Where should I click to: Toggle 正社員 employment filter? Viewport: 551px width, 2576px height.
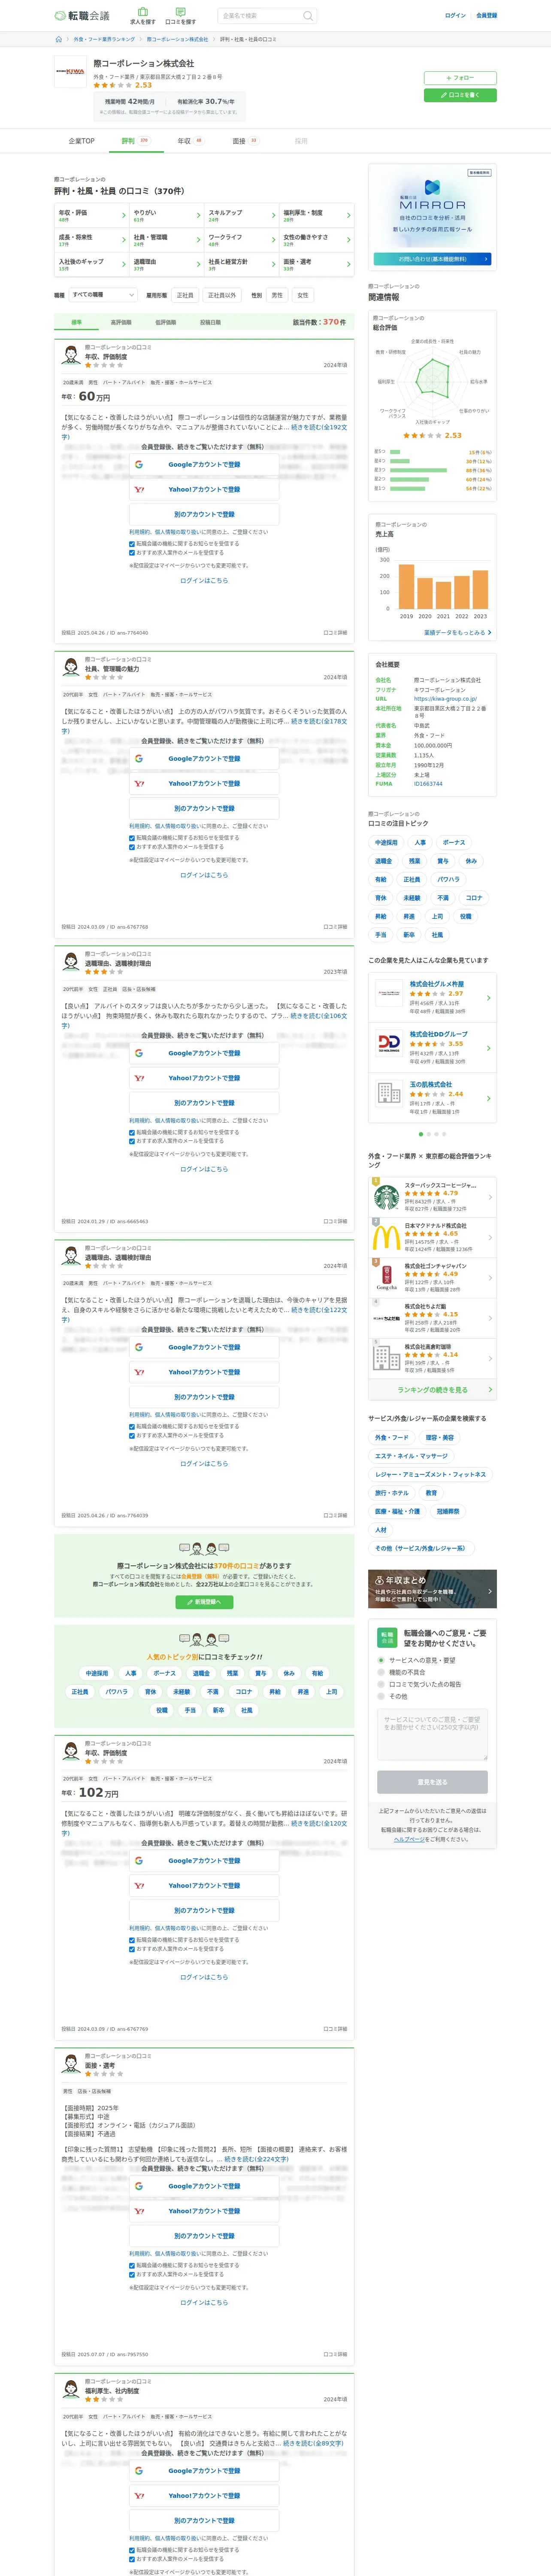(x=185, y=295)
